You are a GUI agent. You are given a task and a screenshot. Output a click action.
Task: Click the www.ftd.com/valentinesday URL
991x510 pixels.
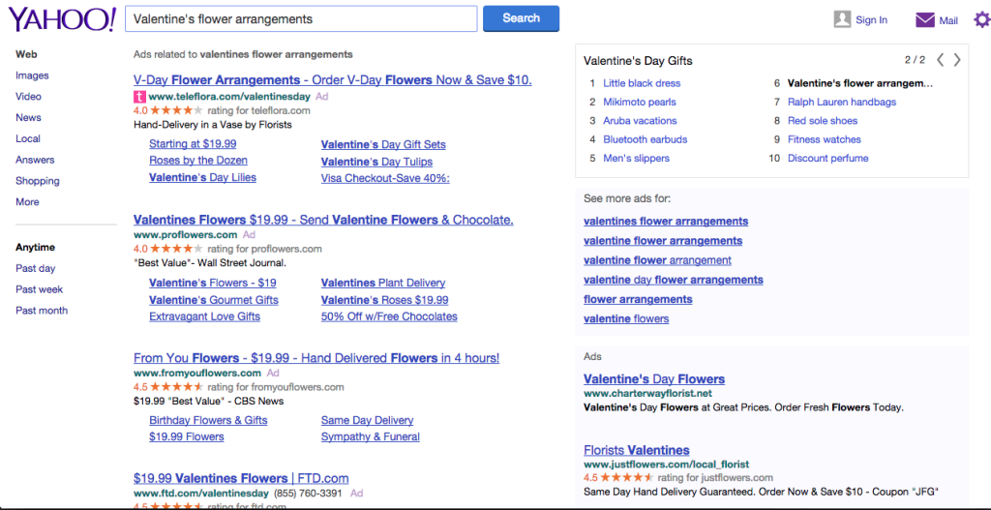click(201, 493)
